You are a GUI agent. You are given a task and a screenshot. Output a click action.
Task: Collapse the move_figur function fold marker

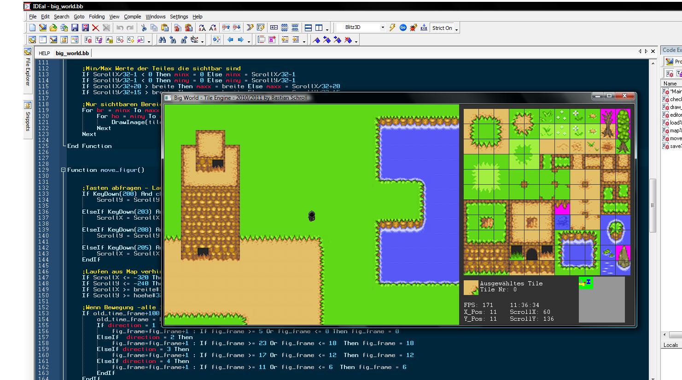64,170
